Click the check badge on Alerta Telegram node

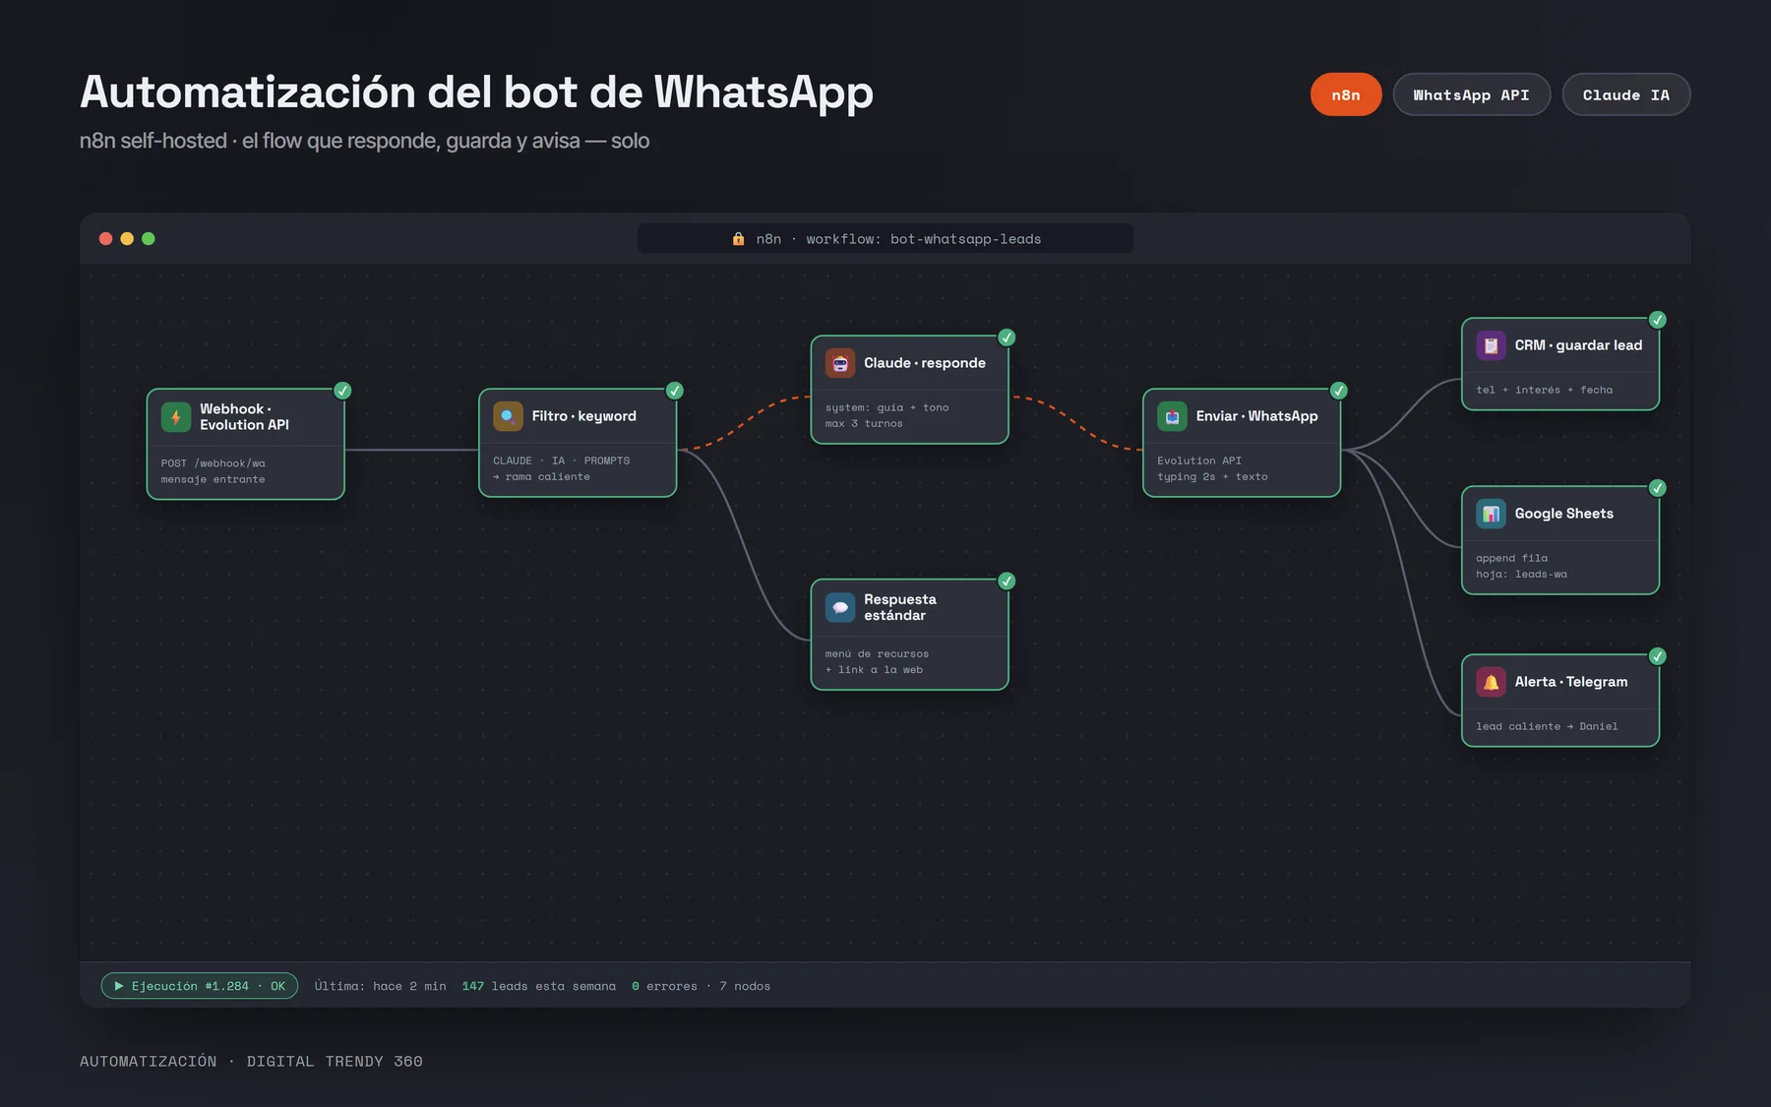(x=1658, y=656)
